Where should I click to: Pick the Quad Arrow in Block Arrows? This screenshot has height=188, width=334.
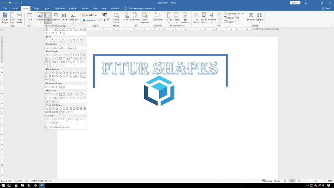click(67, 73)
